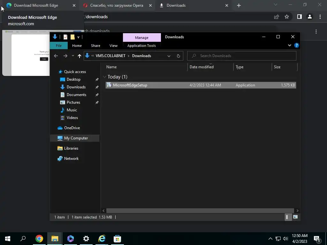This screenshot has width=327, height=245.
Task: Open the File menu in Explorer
Action: [59, 45]
